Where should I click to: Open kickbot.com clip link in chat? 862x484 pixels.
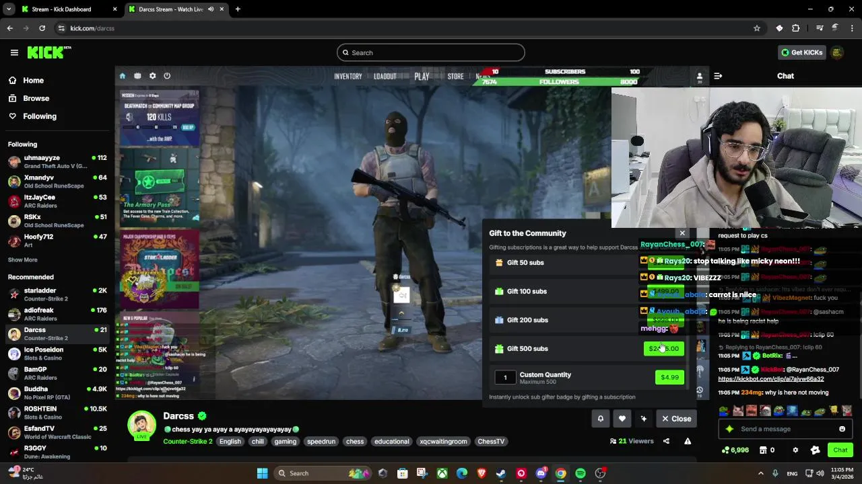(771, 379)
